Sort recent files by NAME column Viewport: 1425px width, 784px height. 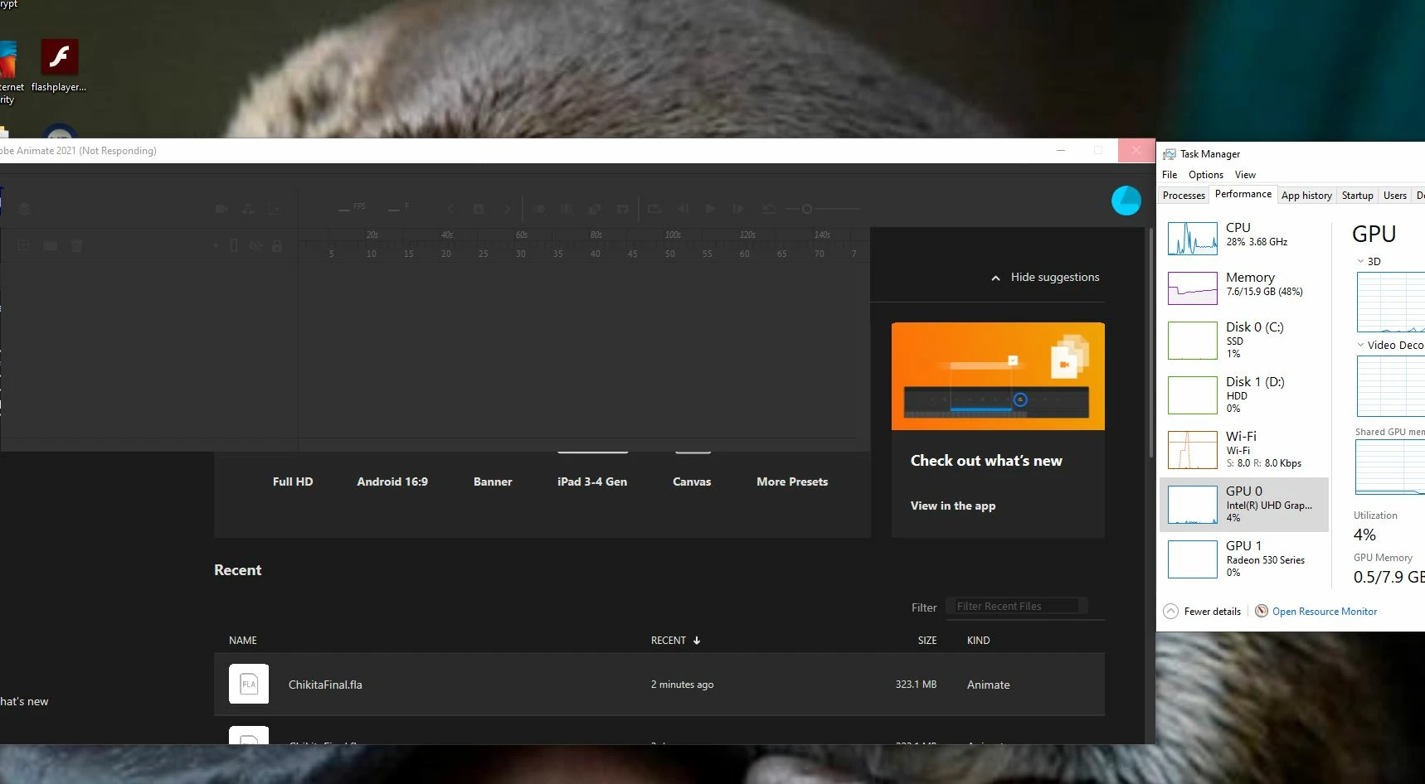point(243,641)
